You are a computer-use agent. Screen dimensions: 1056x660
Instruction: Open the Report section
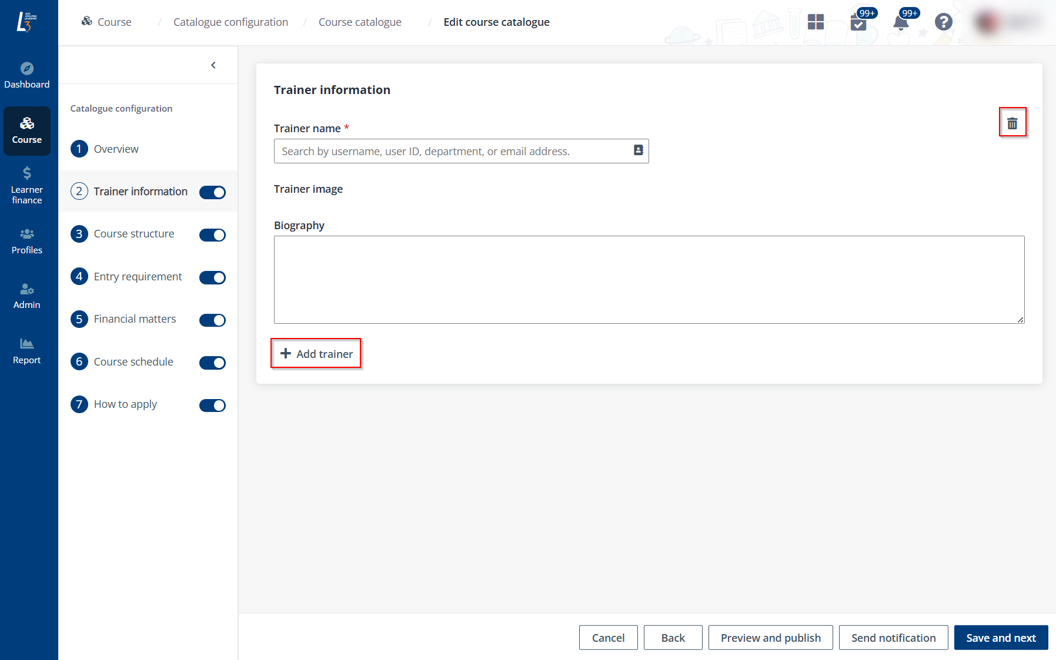27,350
